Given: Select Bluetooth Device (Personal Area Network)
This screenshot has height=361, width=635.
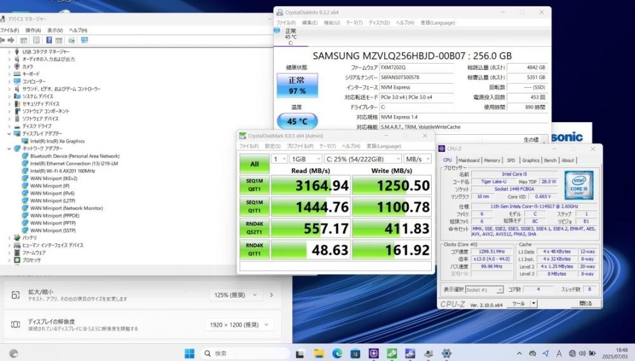Looking at the screenshot, I should 74,156.
